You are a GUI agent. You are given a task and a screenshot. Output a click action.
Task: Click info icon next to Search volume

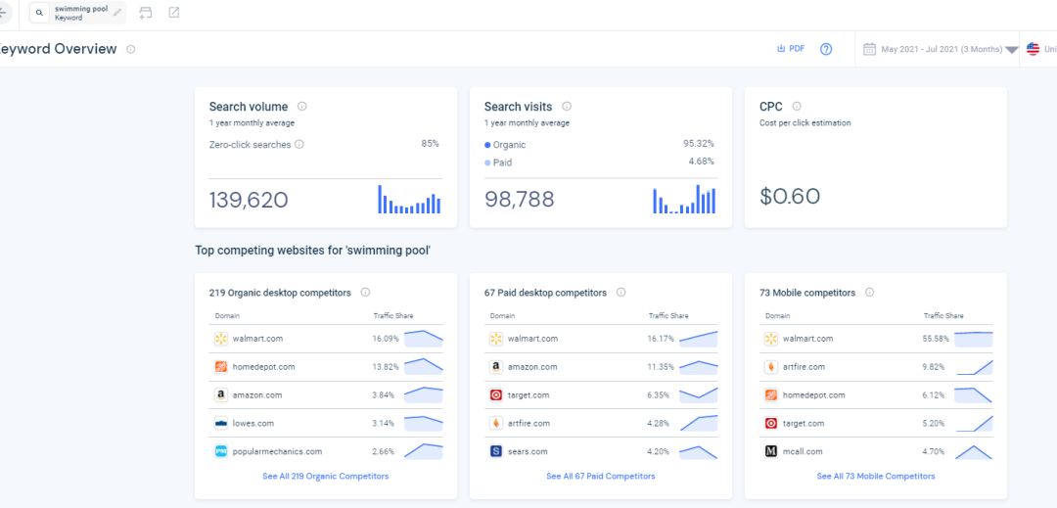pos(302,107)
